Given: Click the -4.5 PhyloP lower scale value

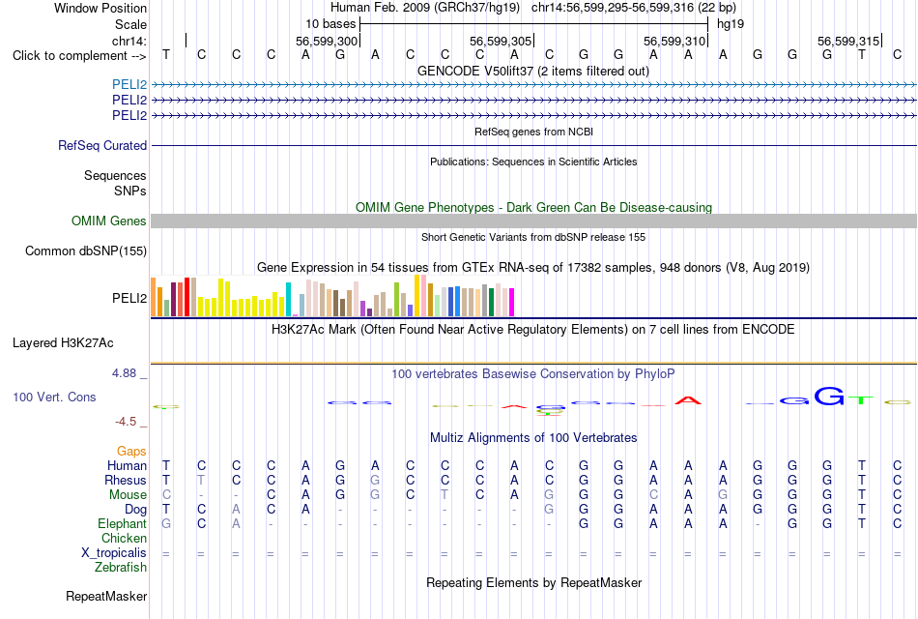Looking at the screenshot, I should point(126,422).
